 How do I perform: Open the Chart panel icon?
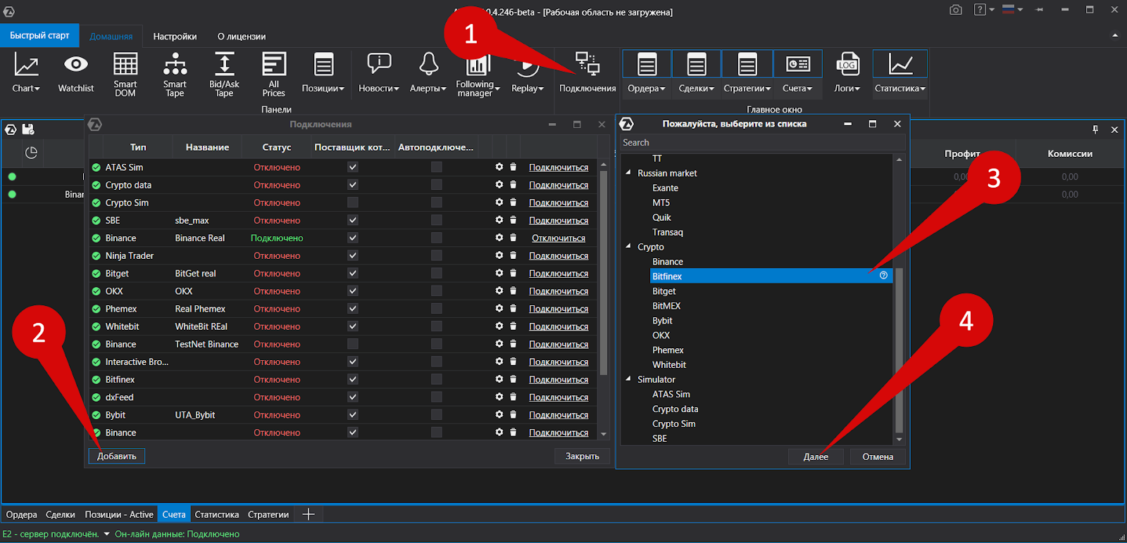click(x=26, y=65)
